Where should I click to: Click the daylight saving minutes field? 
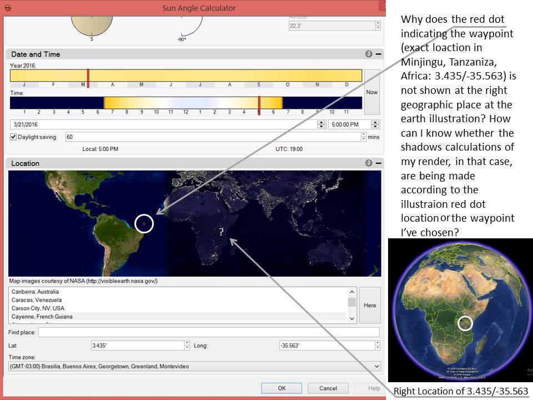213,137
